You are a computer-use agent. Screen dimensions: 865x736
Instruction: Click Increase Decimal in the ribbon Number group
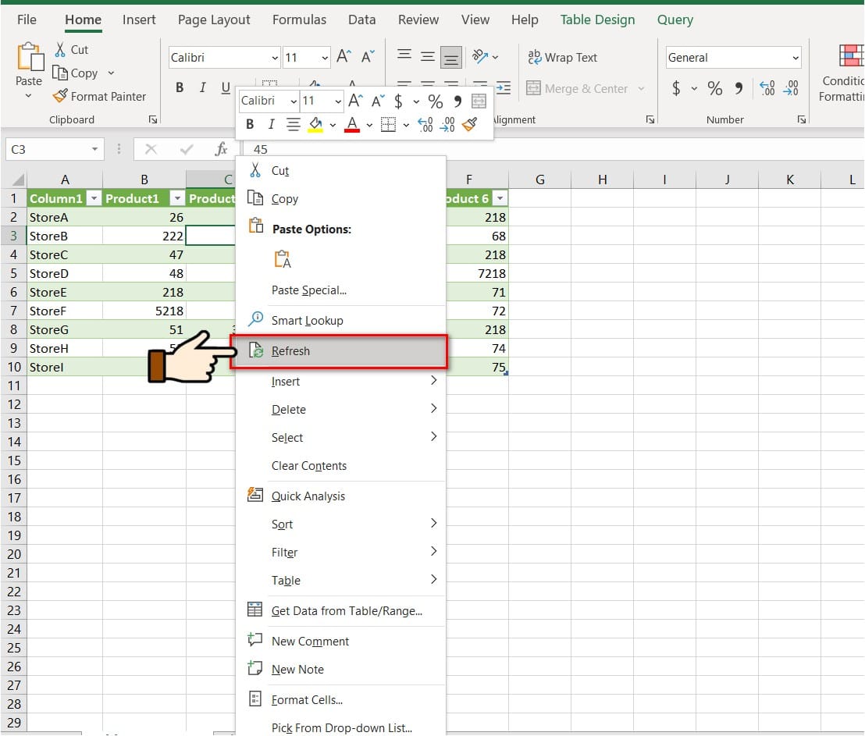(x=767, y=88)
